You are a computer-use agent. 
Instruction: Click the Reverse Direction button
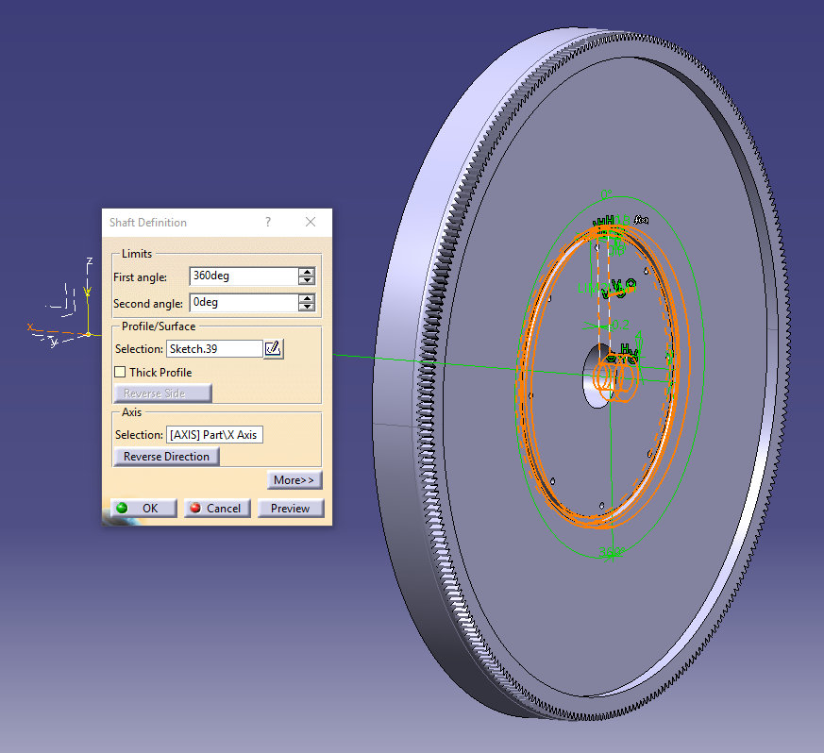[166, 456]
